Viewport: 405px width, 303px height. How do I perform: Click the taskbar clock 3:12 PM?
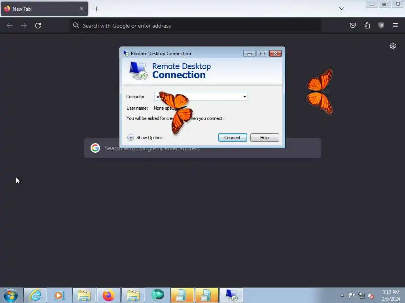pos(391,296)
